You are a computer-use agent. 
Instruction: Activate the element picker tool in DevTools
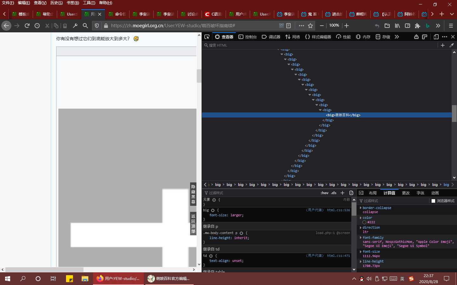207,37
